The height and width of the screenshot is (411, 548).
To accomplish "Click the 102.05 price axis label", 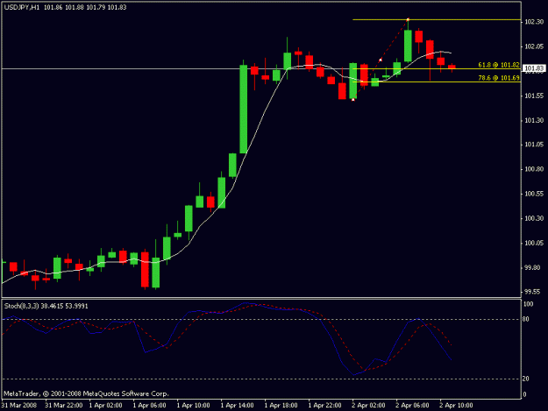I will [x=534, y=46].
